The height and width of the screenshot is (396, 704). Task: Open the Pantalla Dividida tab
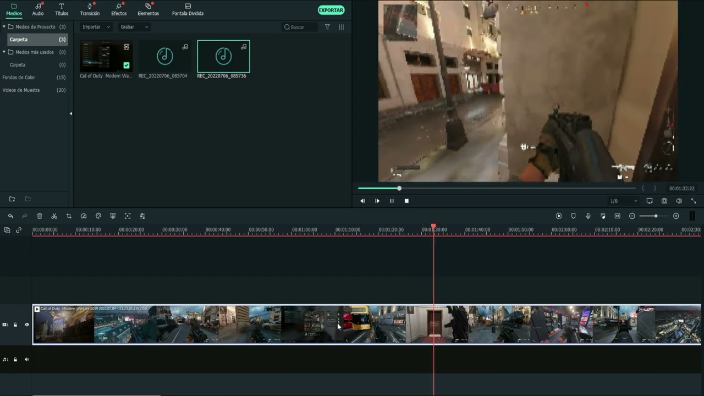tap(188, 9)
